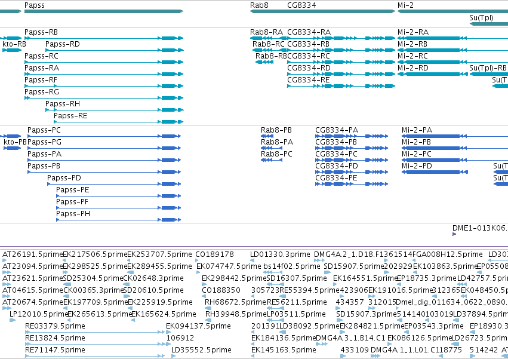Viewport: 508px width, 359px height.
Task: Choose the Rab8-PC protein label
Action: (276, 154)
